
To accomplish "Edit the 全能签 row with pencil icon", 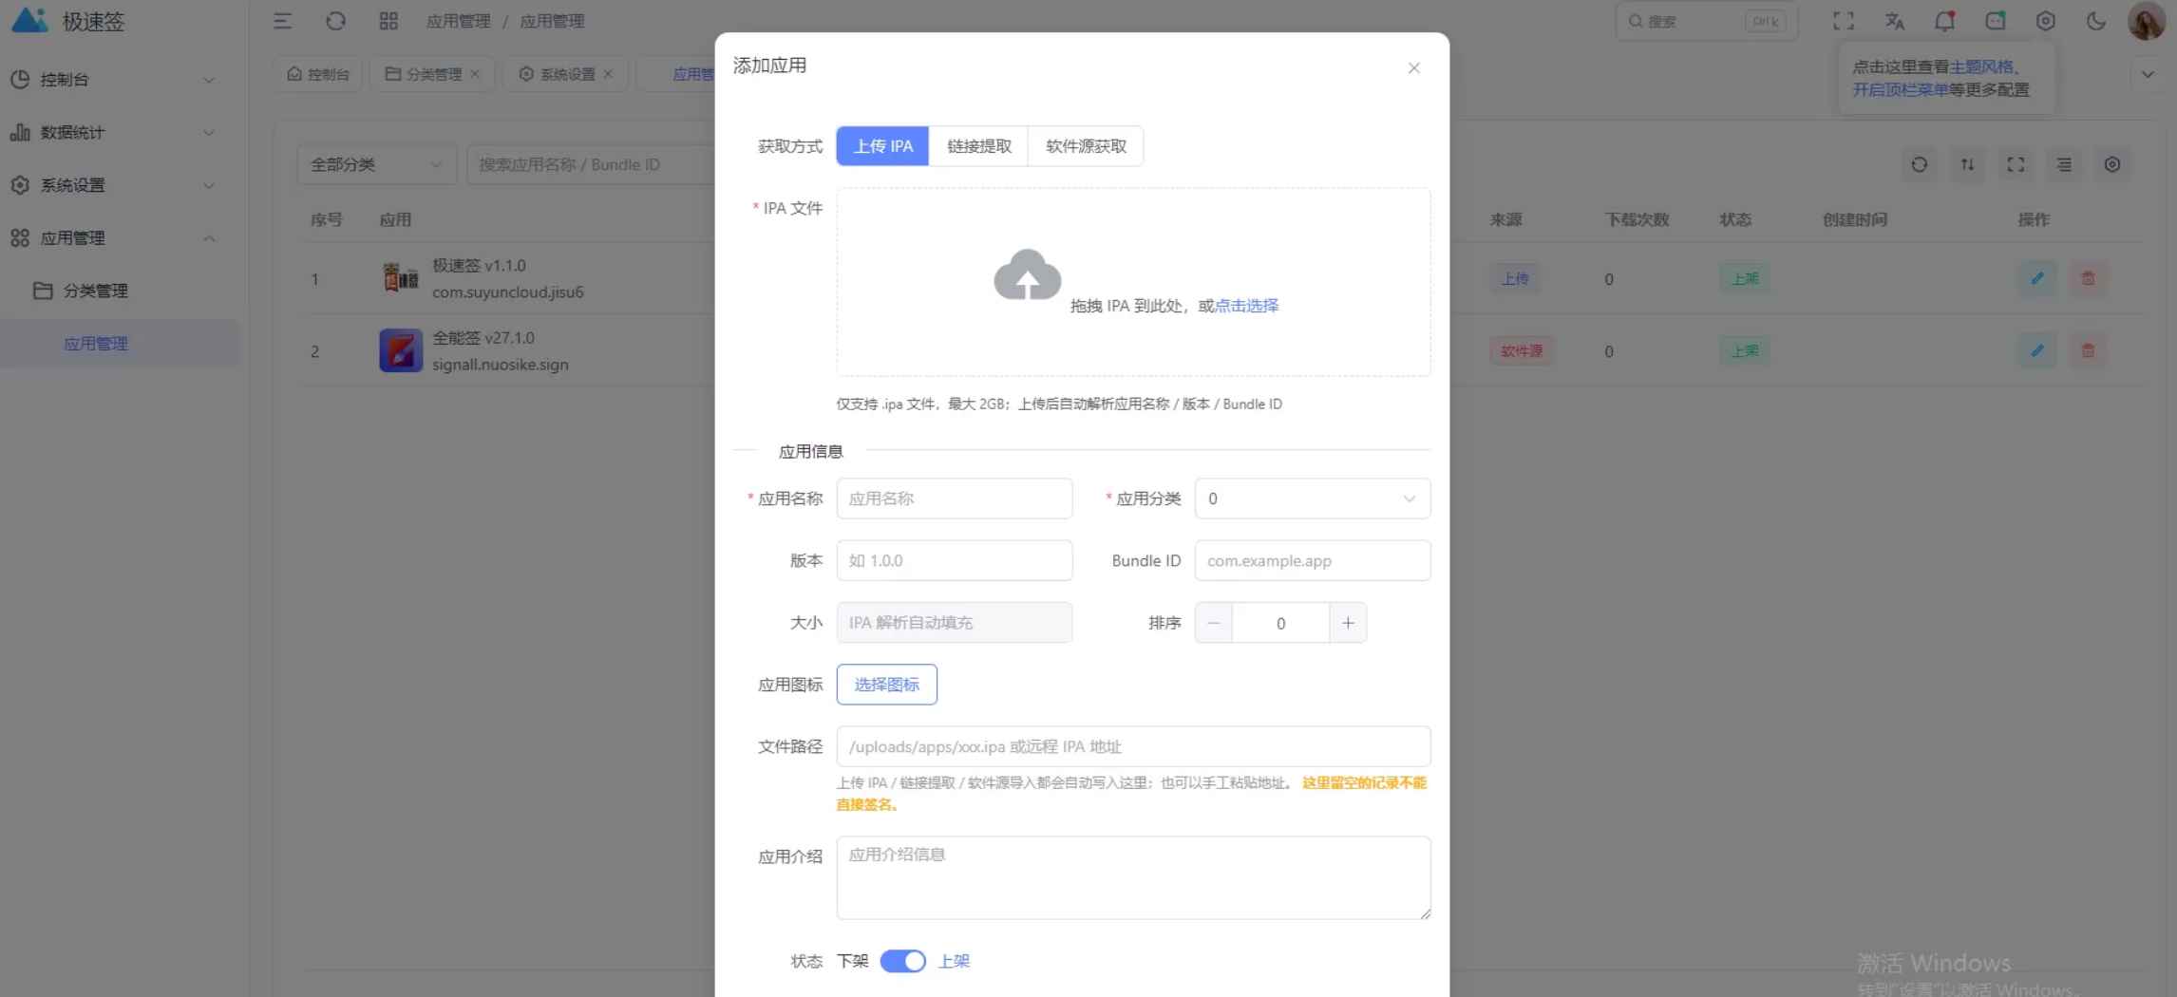I will click(x=2036, y=350).
